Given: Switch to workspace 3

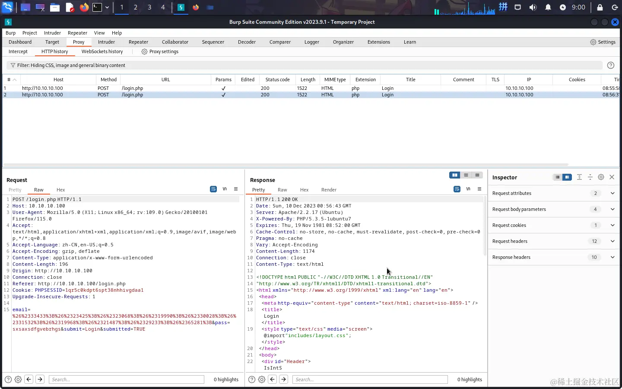Looking at the screenshot, I should (x=149, y=7).
